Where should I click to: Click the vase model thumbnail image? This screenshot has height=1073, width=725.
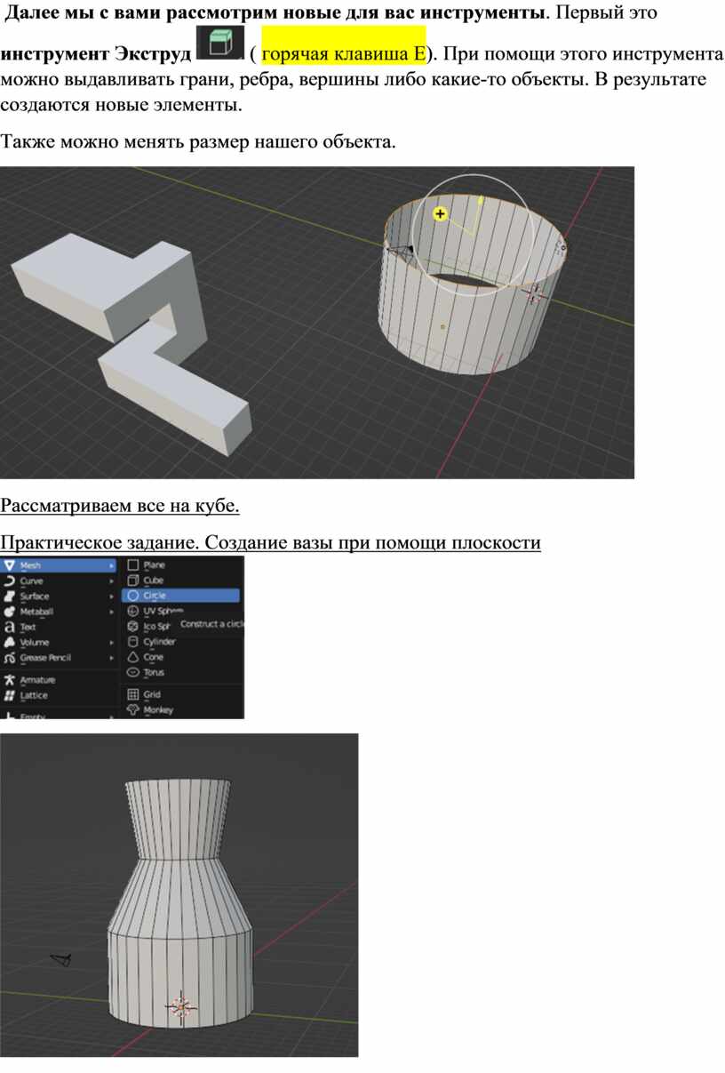[x=179, y=894]
